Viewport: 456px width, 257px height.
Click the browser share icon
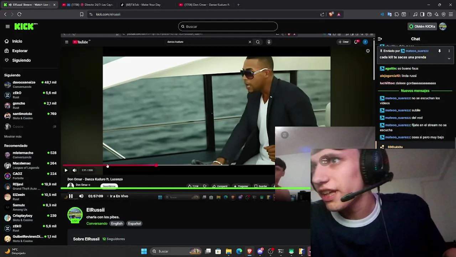click(x=322, y=14)
